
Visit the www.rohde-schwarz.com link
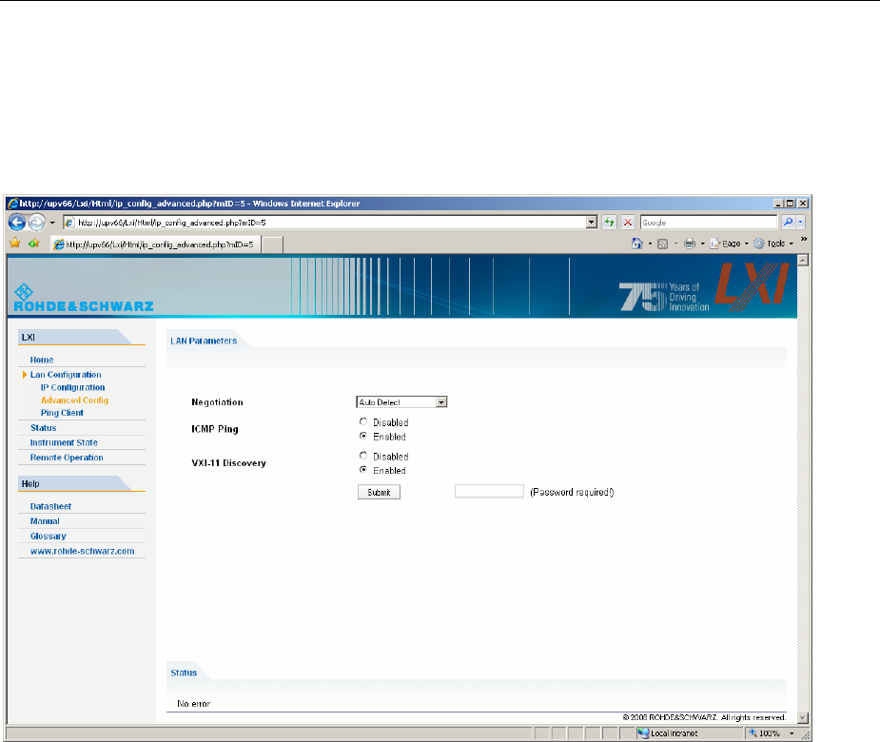pyautogui.click(x=82, y=551)
